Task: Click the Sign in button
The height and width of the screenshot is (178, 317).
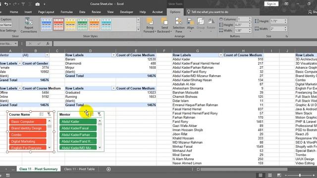Action: [x=271, y=4]
